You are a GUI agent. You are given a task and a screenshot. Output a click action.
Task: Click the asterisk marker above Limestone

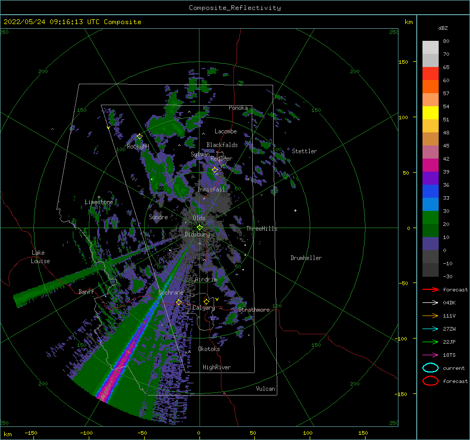coord(99,197)
